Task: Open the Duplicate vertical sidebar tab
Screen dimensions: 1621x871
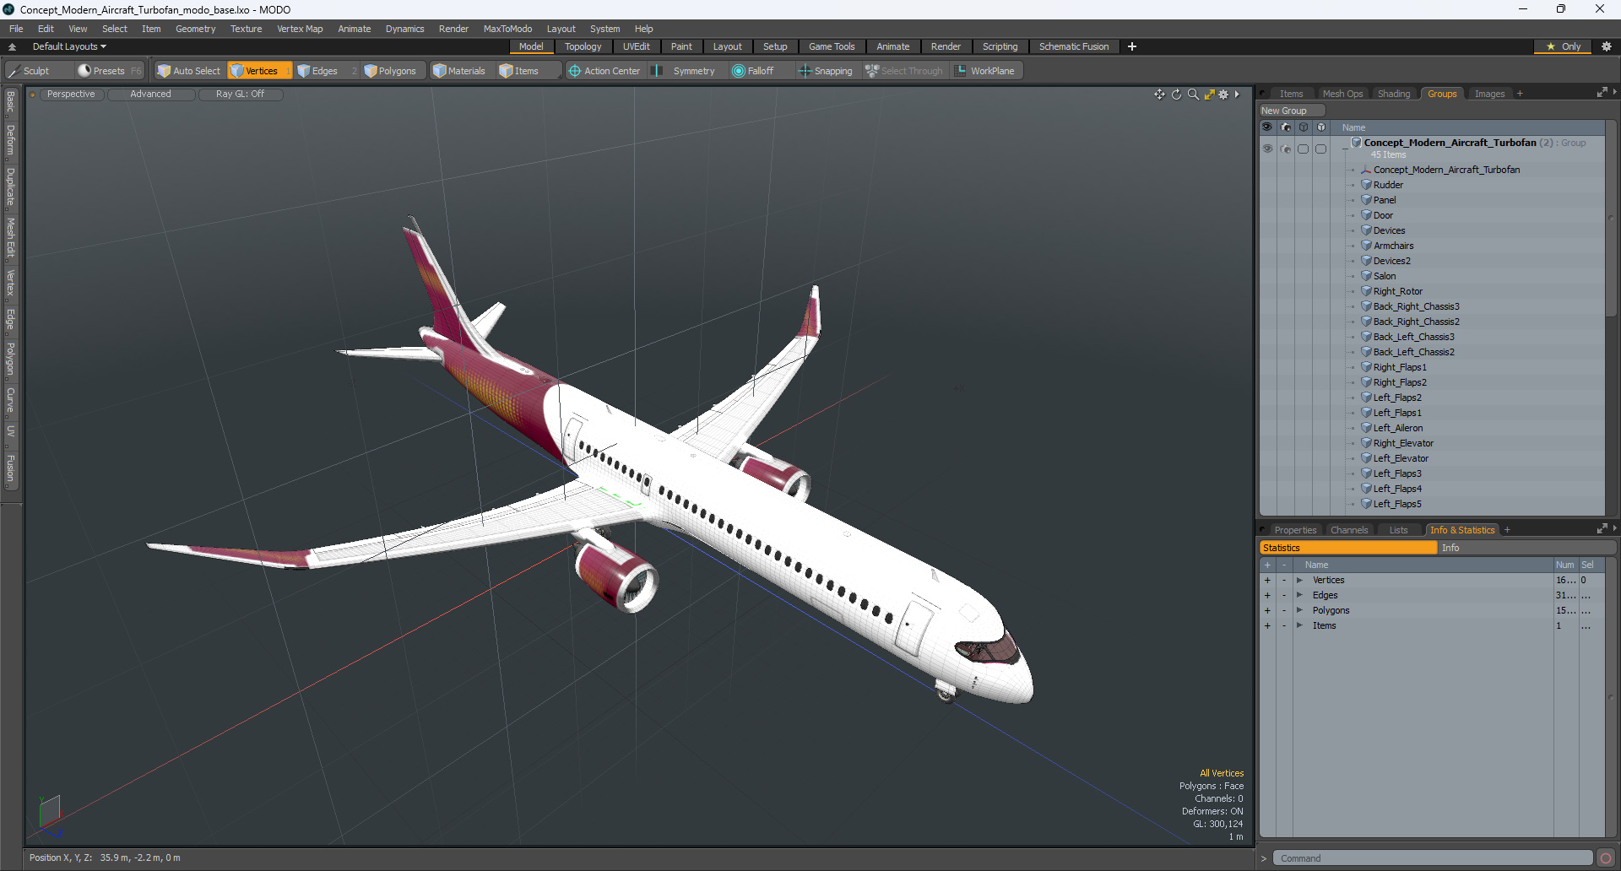Action: pos(11,187)
